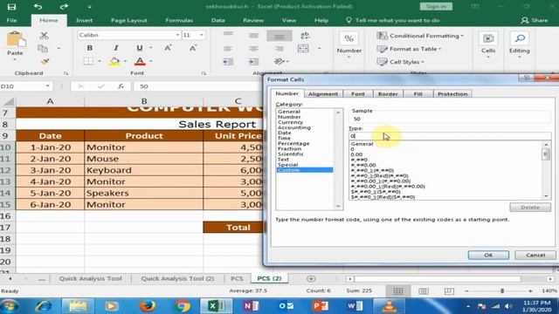Decrease indent icon in Alignment group
The image size is (559, 314).
pos(228,62)
